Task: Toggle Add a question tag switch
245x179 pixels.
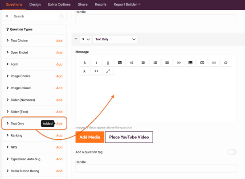Action: (232, 152)
